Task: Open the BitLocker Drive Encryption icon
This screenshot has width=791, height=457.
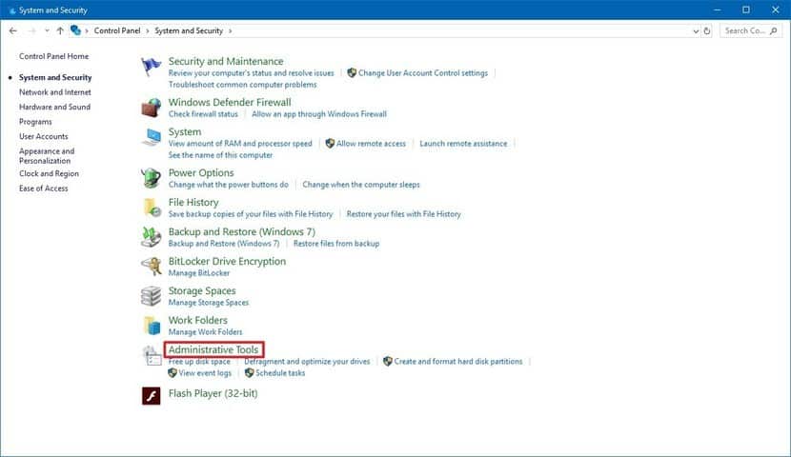Action: (152, 267)
